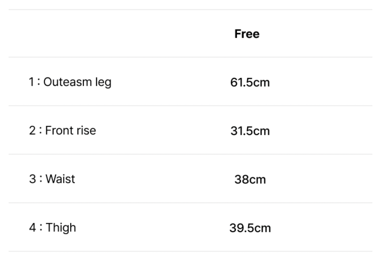Select the Outeasm leg row label
The image size is (383, 268).
(70, 82)
